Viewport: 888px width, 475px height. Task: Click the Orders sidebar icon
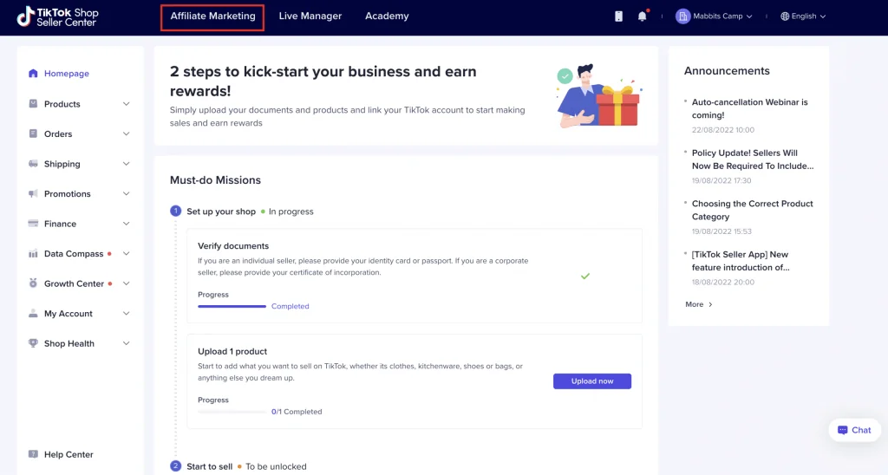[x=33, y=133]
